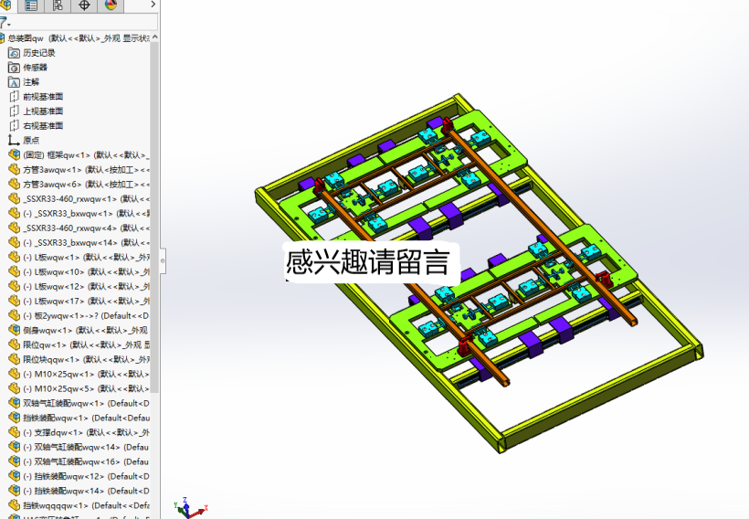This screenshot has width=749, height=519.
Task: Select the 上视基准面 plane icon
Action: pyautogui.click(x=14, y=111)
